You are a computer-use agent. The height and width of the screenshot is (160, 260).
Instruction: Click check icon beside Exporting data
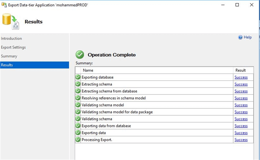pos(78,133)
